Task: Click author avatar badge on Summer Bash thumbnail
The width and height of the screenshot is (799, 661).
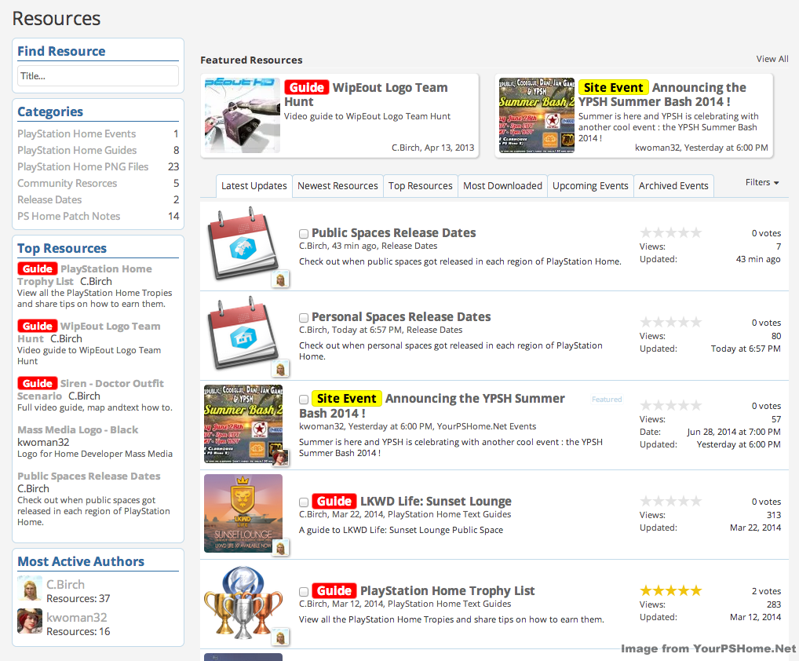Action: pyautogui.click(x=281, y=458)
